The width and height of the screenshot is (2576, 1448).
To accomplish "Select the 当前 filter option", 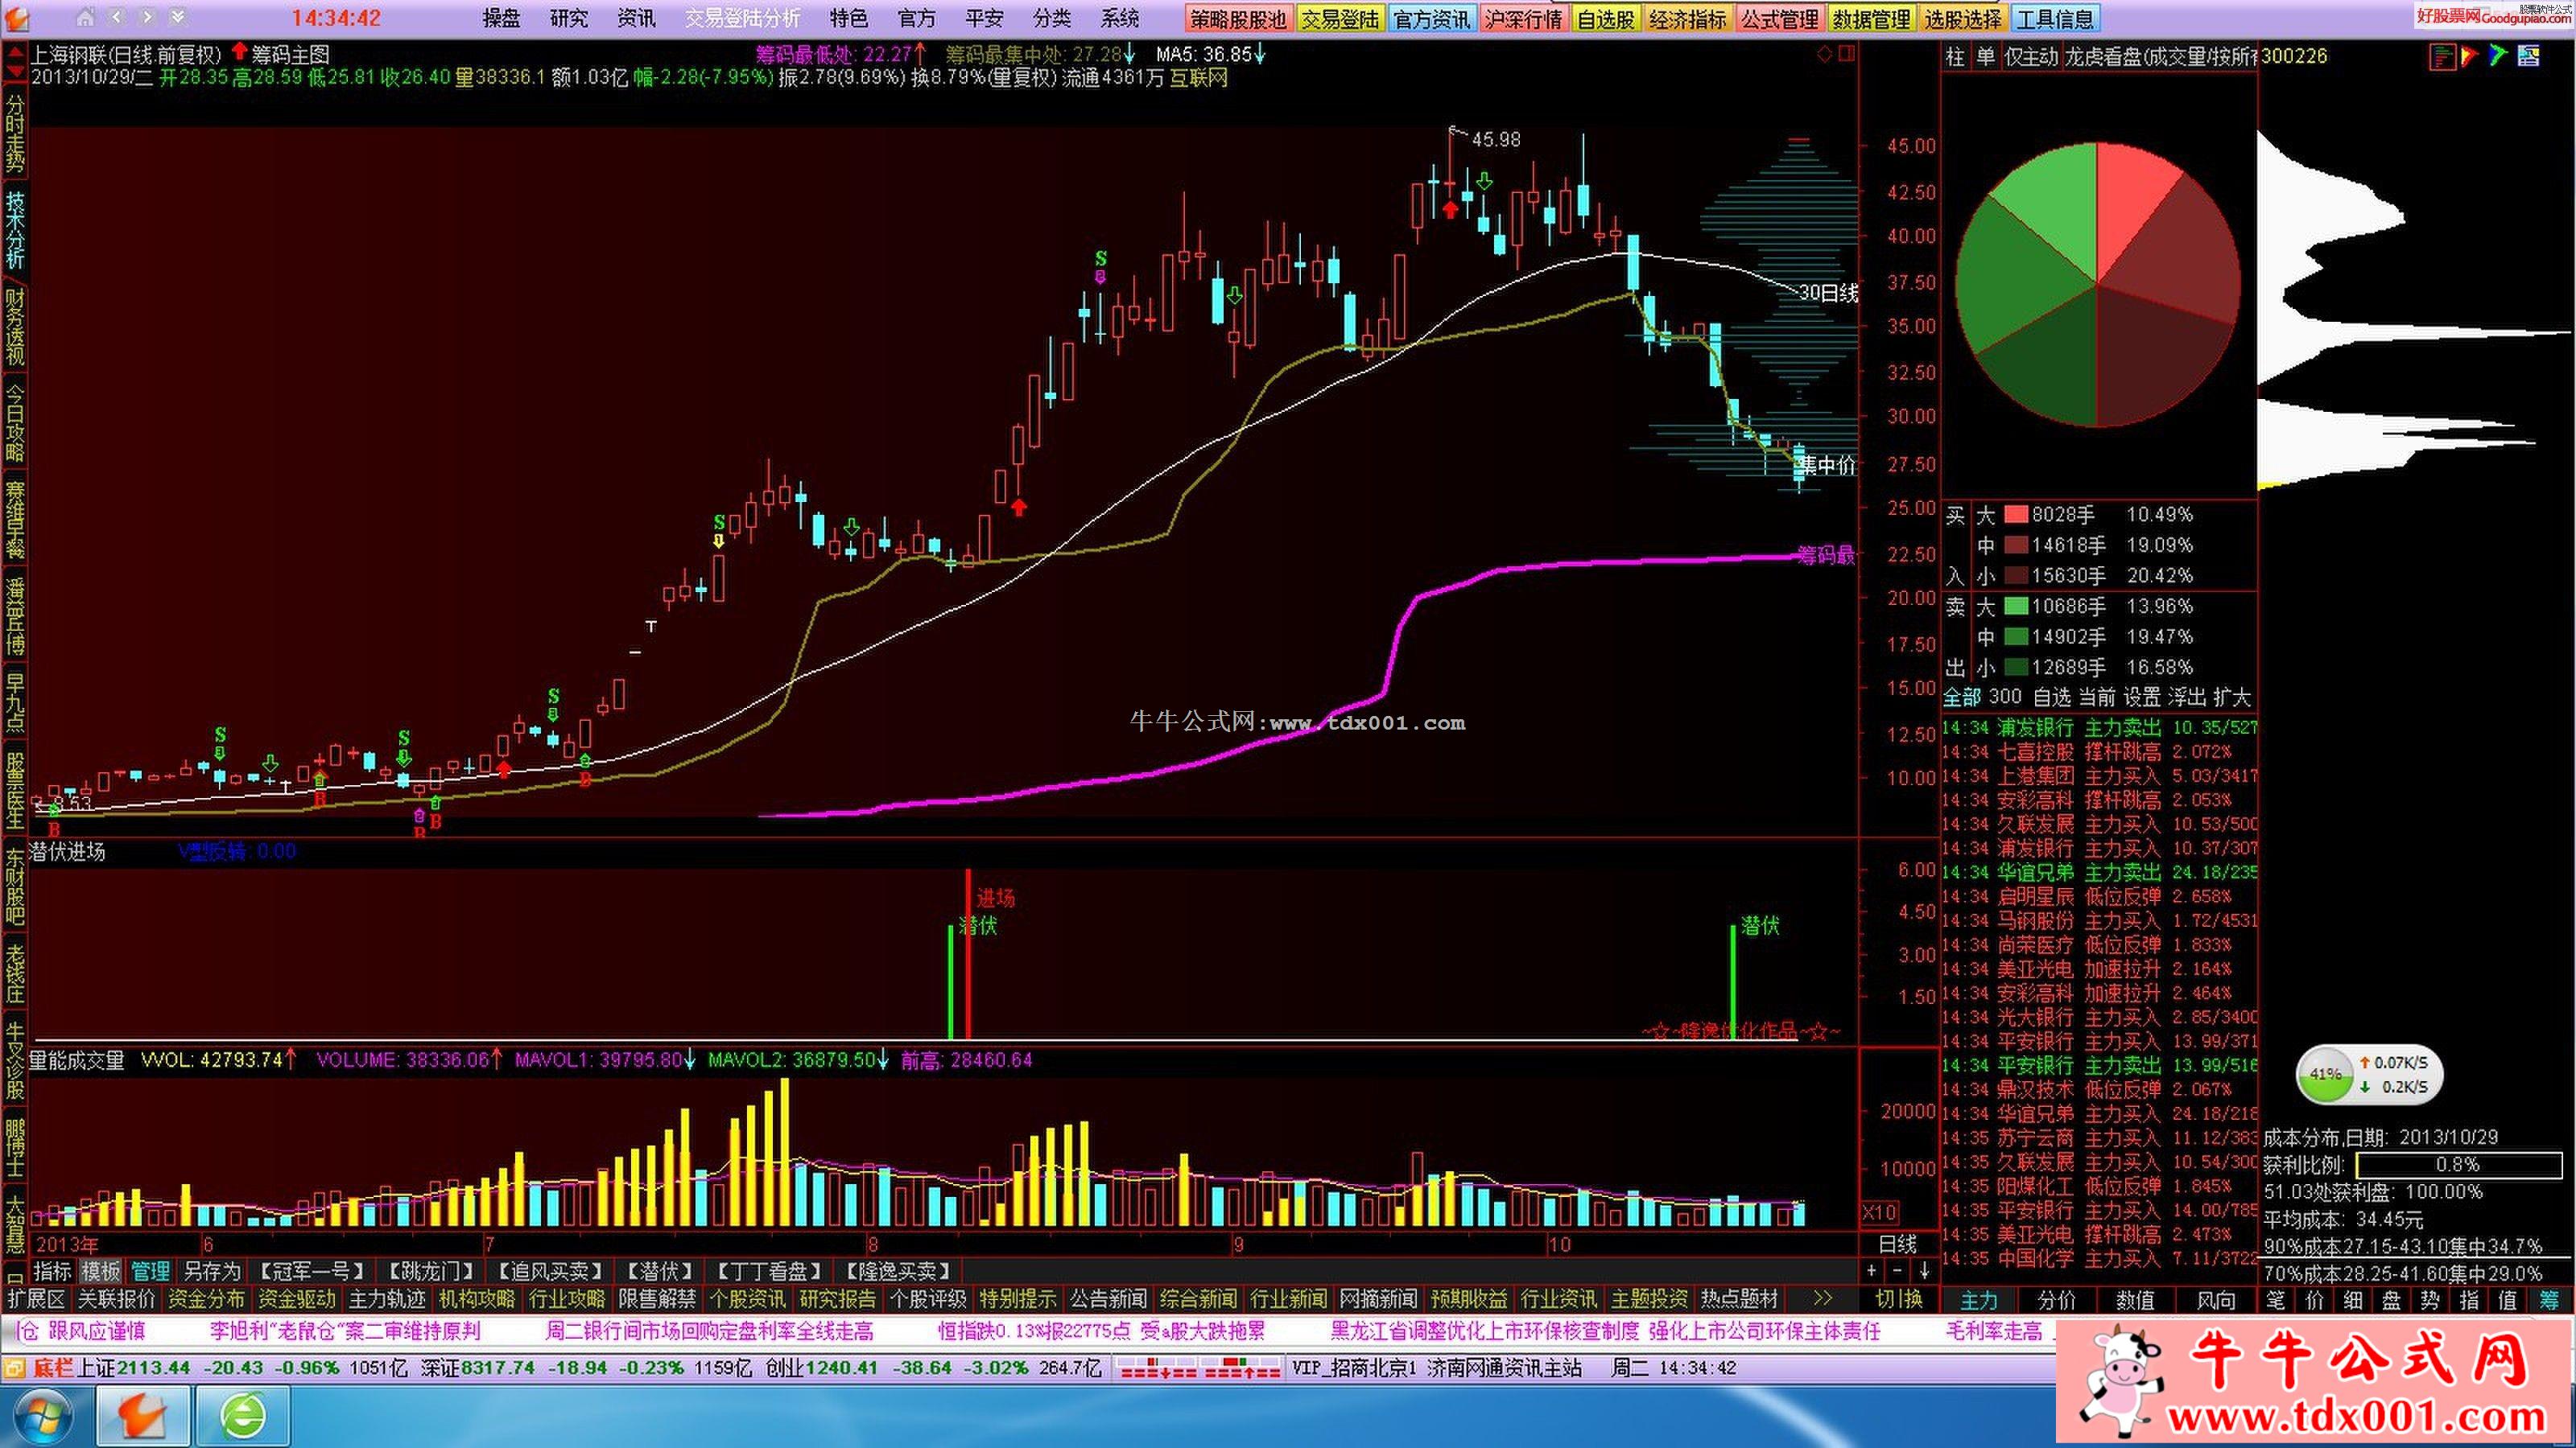I will 2097,697.
